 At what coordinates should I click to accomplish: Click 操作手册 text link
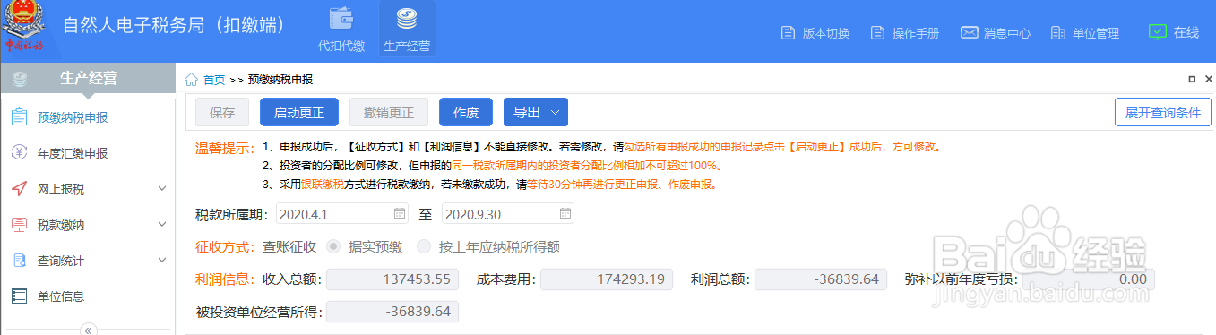tap(916, 33)
